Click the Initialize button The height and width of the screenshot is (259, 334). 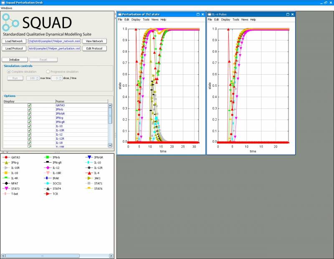pyautogui.click(x=15, y=60)
